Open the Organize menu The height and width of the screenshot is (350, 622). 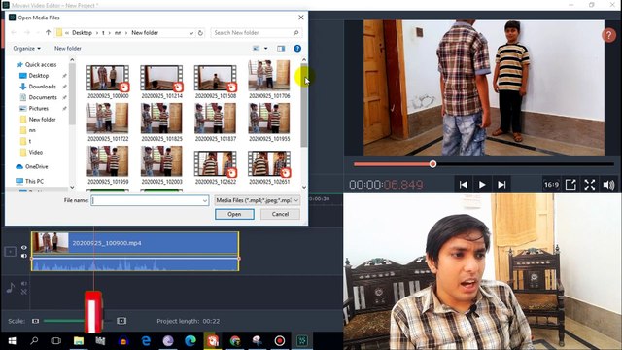point(26,48)
